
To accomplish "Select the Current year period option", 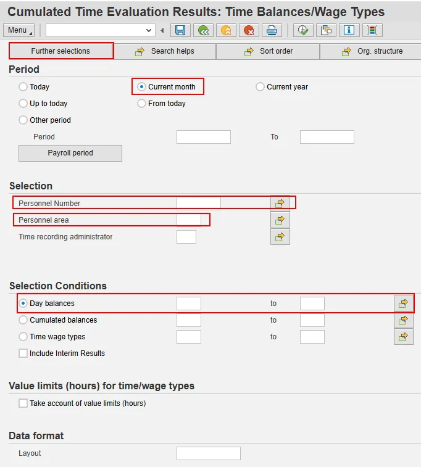I will [260, 86].
